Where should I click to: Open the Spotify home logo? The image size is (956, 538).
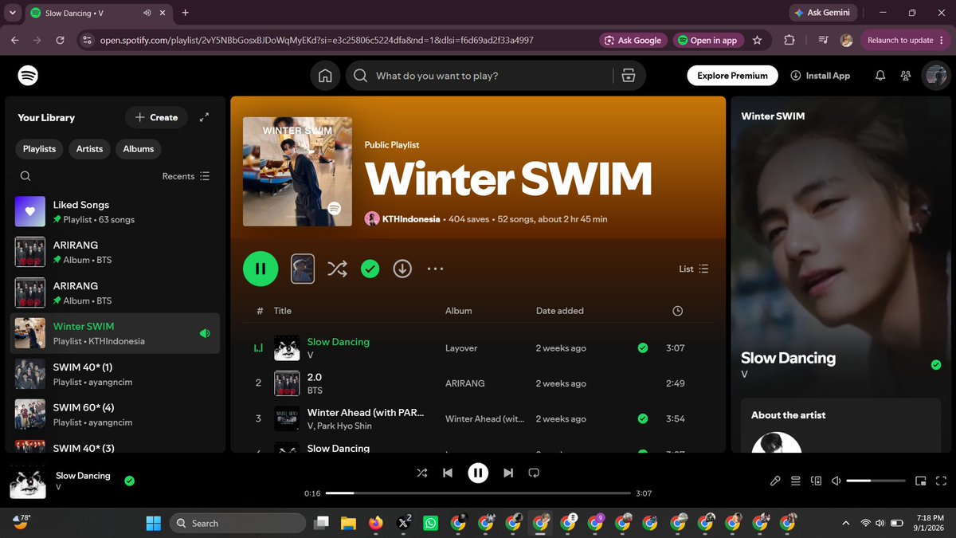click(x=28, y=76)
